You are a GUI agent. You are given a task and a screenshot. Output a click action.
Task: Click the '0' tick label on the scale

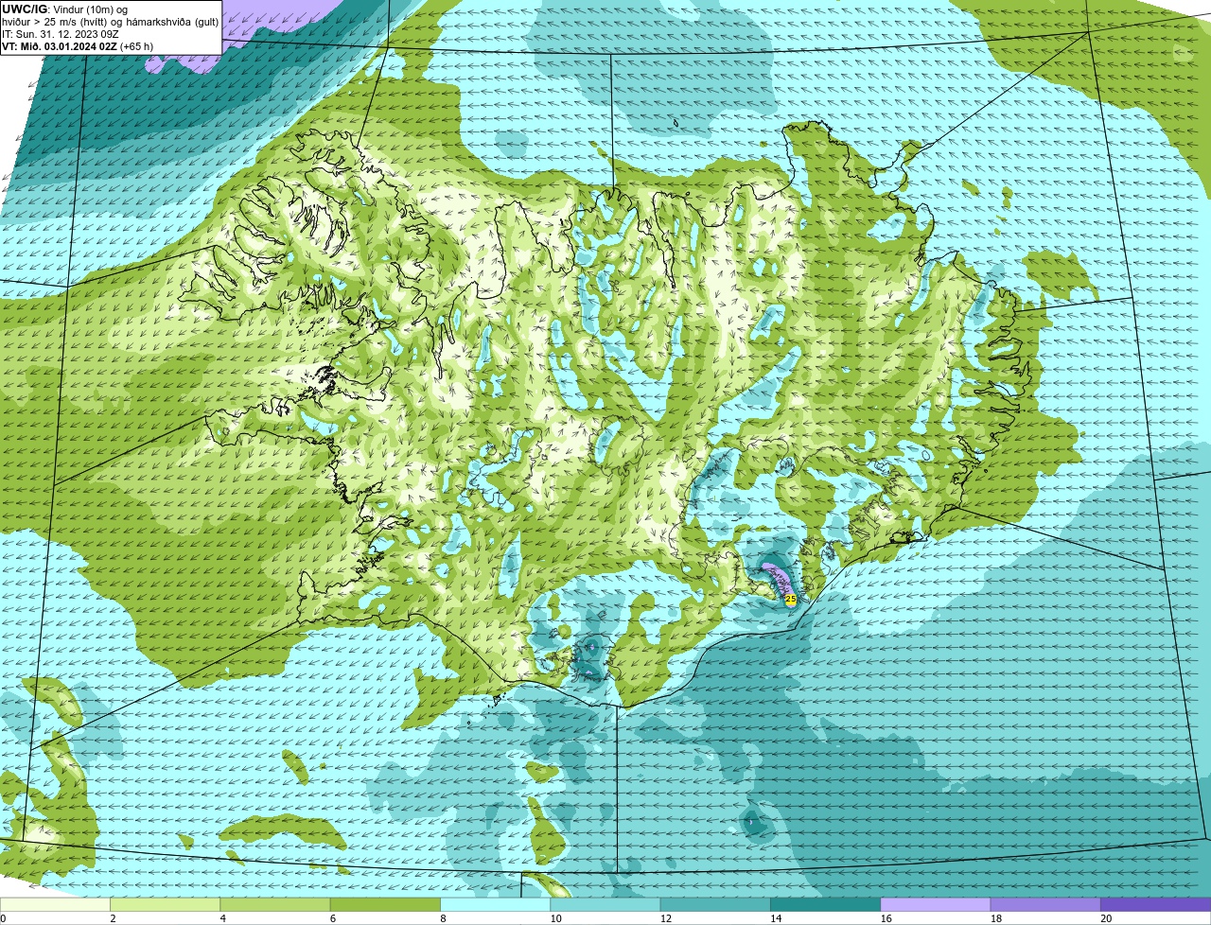tap(3, 918)
